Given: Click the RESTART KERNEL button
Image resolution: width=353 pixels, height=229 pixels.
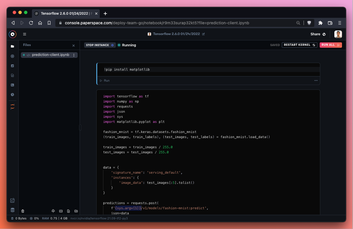Looking at the screenshot, I should click(300, 45).
